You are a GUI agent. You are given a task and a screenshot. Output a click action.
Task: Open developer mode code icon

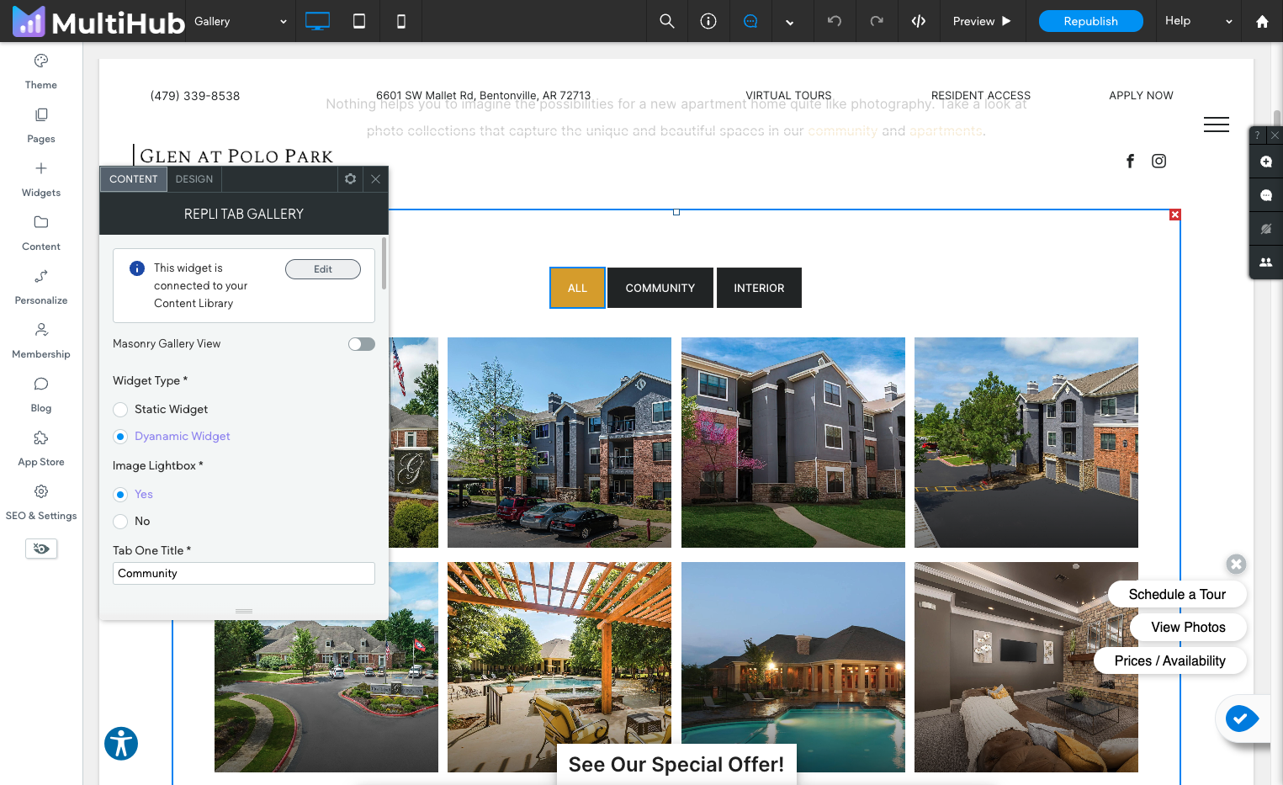(x=919, y=21)
